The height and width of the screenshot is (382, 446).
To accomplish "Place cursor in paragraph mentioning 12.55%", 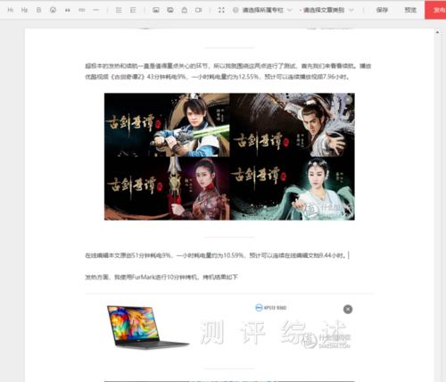I will pos(228,71).
